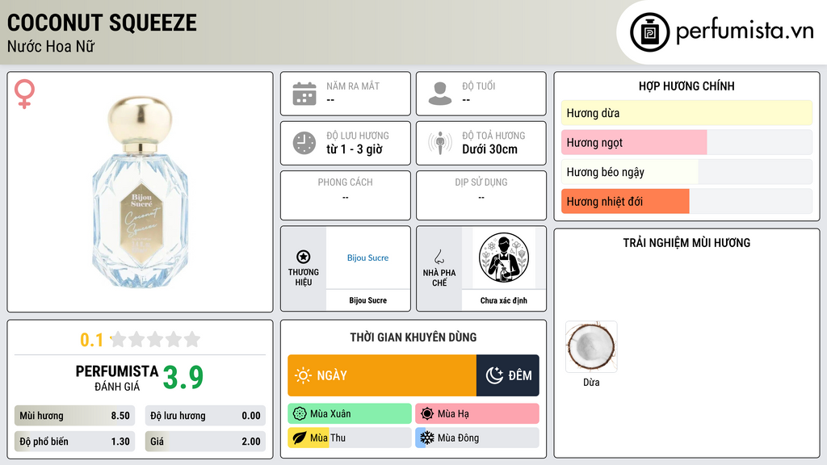The image size is (827, 465).
Task: Click the nose icon for Nhà pha chế
Action: (x=439, y=257)
